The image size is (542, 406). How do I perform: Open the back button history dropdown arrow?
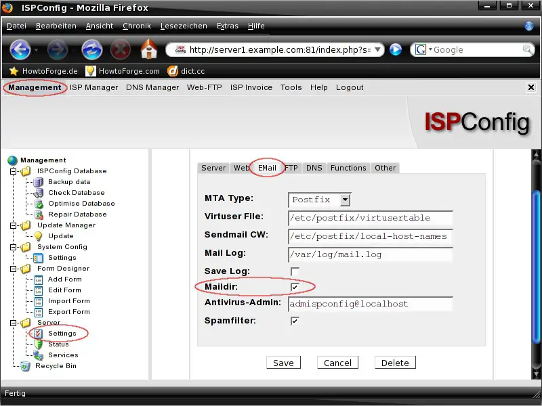coord(36,49)
